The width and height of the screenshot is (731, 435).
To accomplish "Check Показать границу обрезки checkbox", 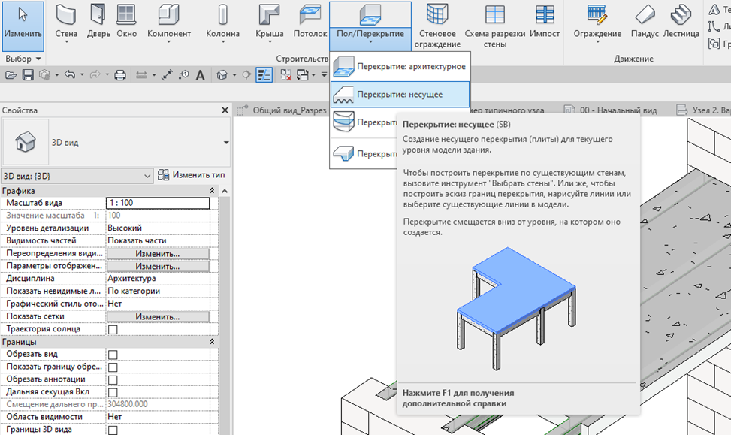I will pyautogui.click(x=113, y=367).
